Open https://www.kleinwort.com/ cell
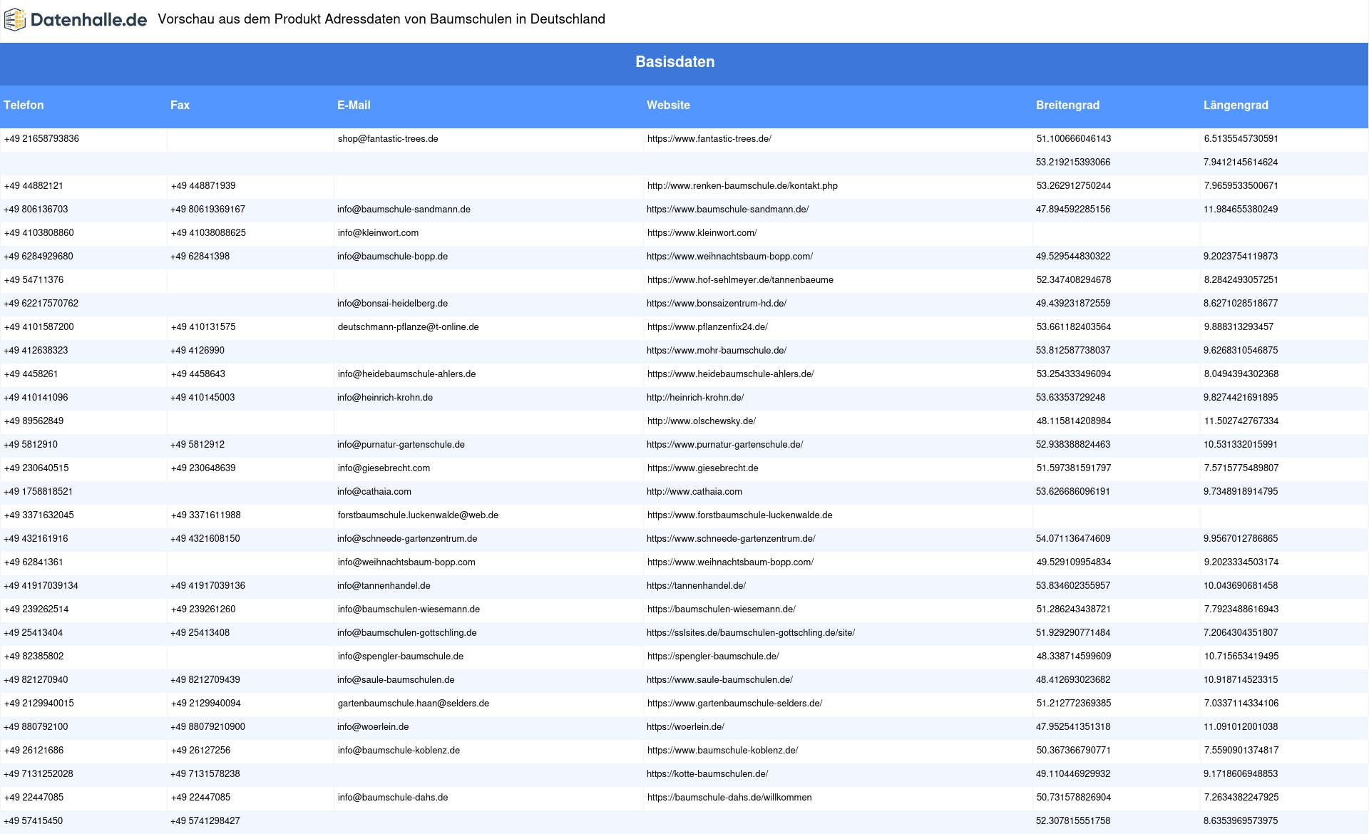Viewport: 1369px width, 834px height. click(702, 233)
